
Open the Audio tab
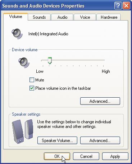pos(62,17)
